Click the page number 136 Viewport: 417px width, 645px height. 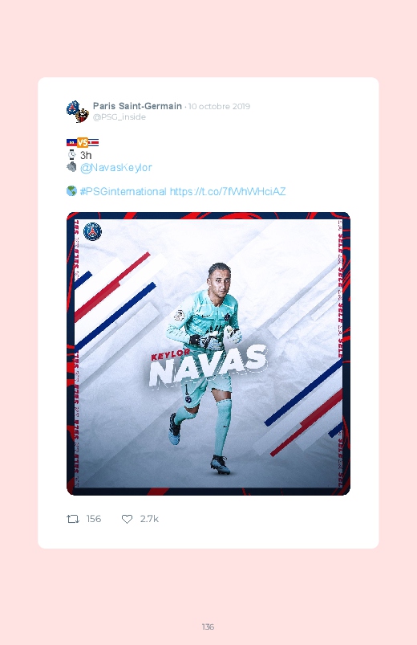pos(208,627)
